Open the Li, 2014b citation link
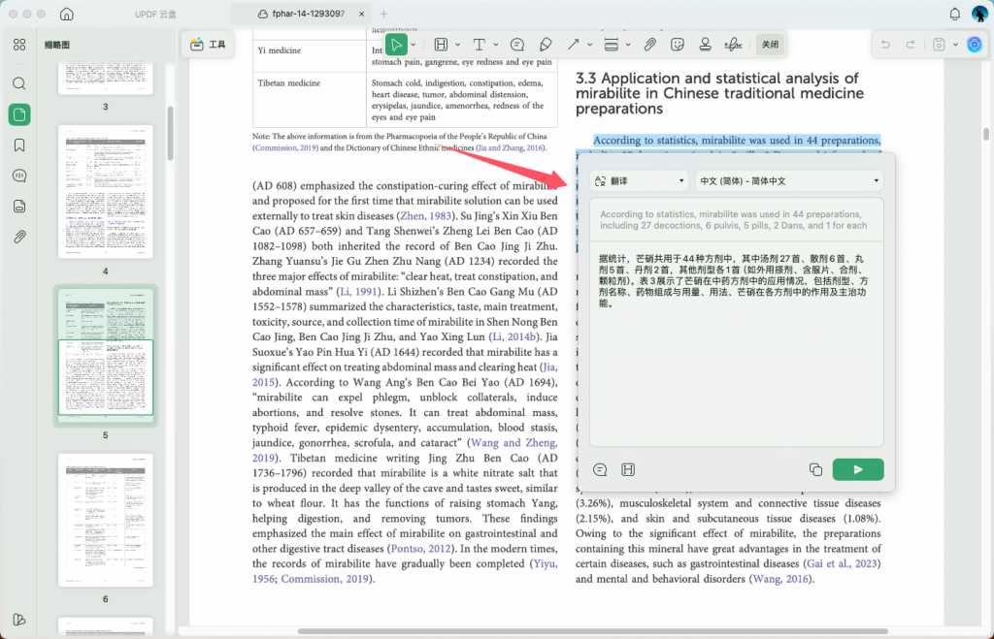Image resolution: width=994 pixels, height=639 pixels. pos(514,336)
